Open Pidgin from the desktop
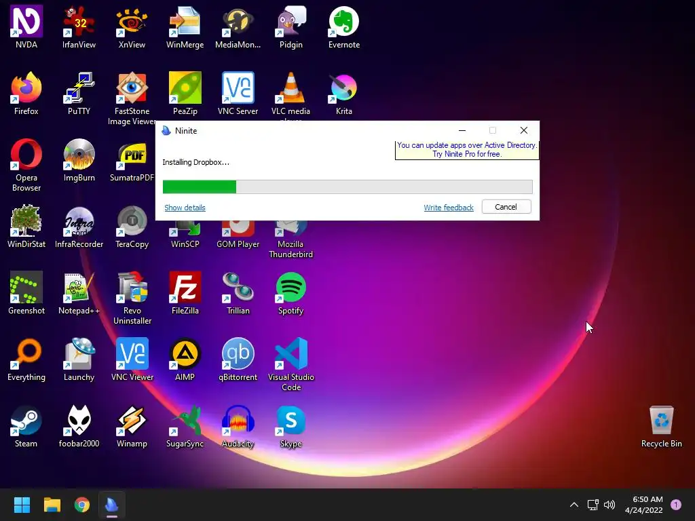 point(290,27)
